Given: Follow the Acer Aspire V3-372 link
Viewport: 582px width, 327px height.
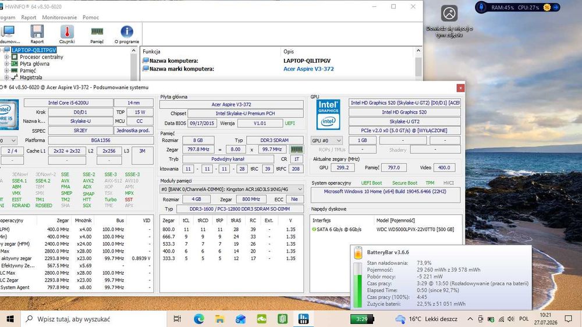Looking at the screenshot, I should coord(308,69).
